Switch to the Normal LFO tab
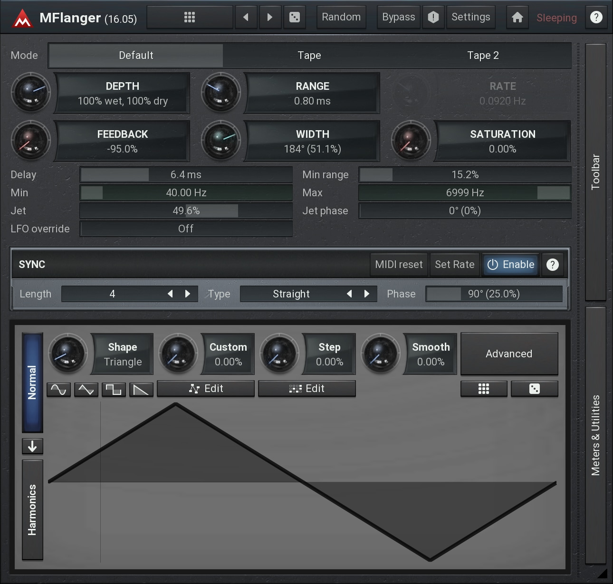613x584 pixels. pos(32,383)
